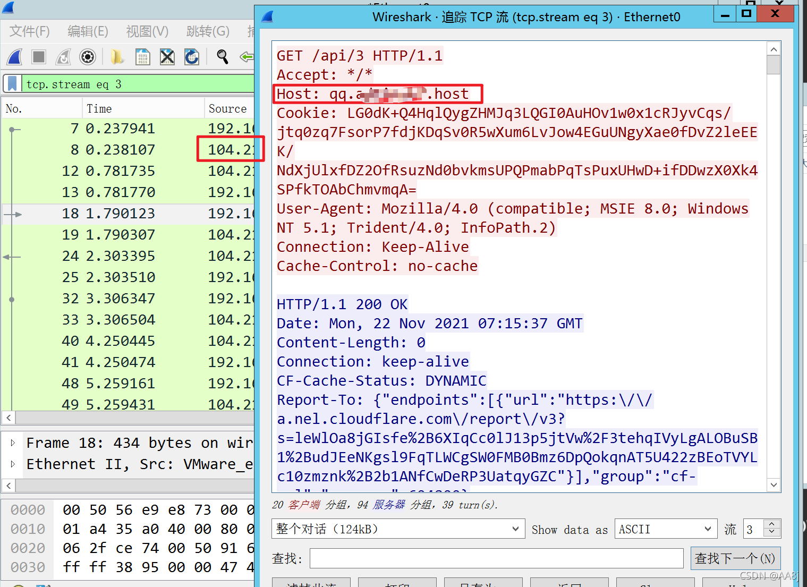The width and height of the screenshot is (807, 587).
Task: Click hex dump row at offset 0020
Action: 128,548
